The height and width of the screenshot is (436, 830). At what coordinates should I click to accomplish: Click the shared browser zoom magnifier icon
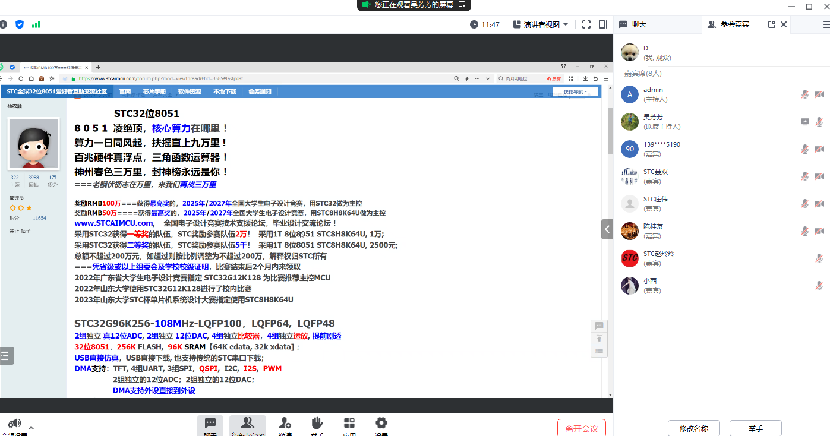pos(457,78)
